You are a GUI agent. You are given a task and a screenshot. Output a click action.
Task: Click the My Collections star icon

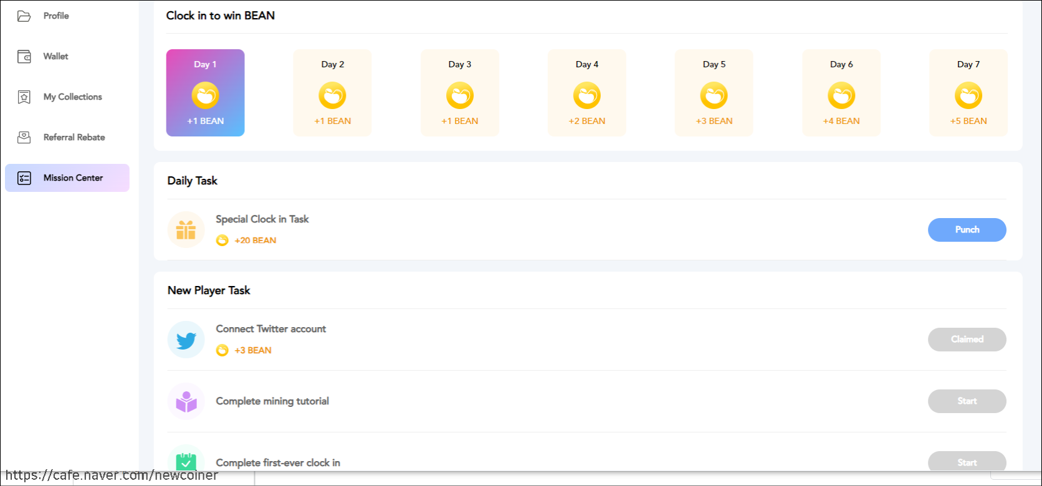pyautogui.click(x=24, y=97)
